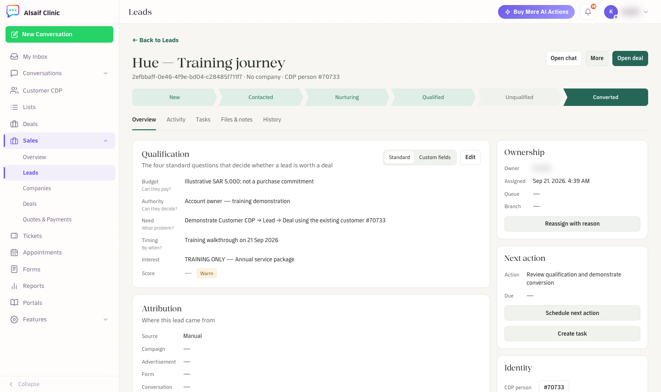The image size is (661, 392).
Task: Open the Files & notes tab
Action: point(237,120)
